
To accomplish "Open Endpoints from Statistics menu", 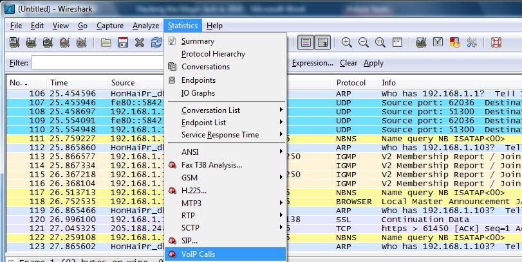I will point(225,80).
